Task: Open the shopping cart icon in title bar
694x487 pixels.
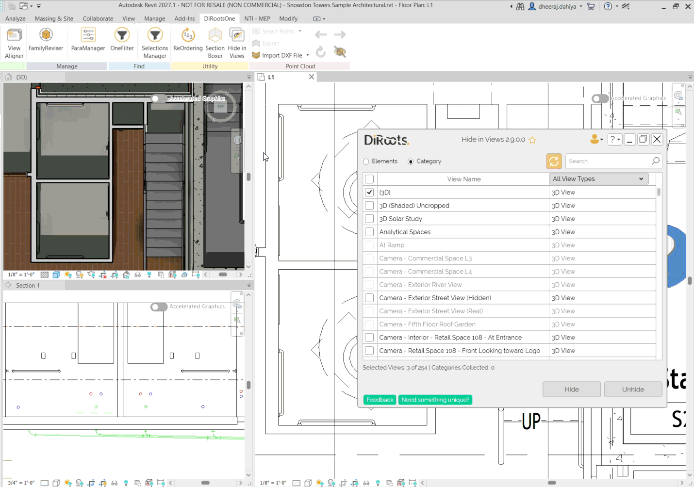Action: coord(591,7)
